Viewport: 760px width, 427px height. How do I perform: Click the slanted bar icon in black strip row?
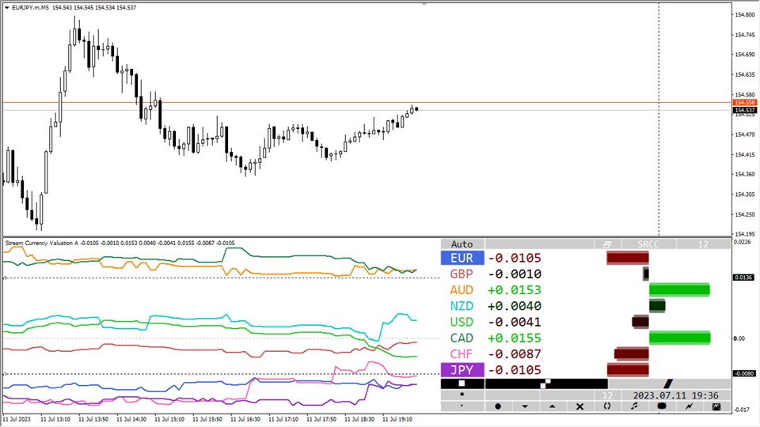click(x=668, y=384)
